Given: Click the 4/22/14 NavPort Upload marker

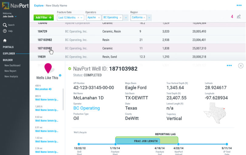Looking at the screenshot, I should pos(178,144).
